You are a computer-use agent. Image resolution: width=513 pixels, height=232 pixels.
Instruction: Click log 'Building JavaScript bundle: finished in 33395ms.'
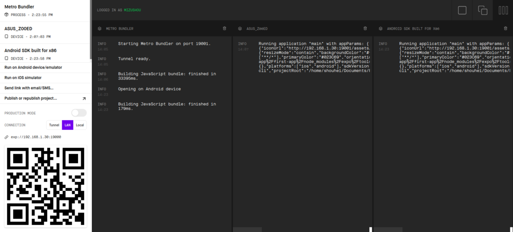[x=167, y=76]
